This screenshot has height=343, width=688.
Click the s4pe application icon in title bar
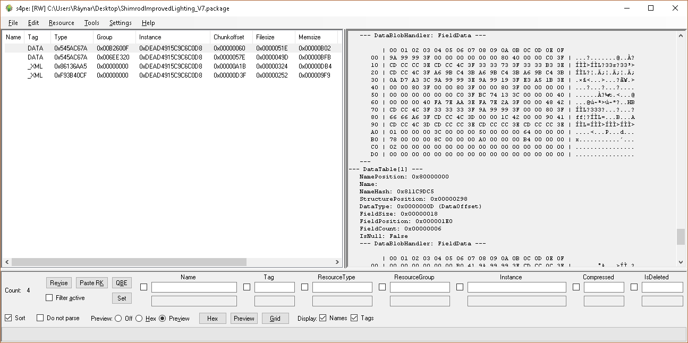(x=9, y=8)
